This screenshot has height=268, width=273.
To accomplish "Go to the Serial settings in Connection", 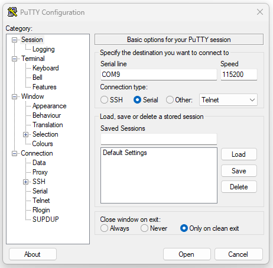I will (40, 191).
